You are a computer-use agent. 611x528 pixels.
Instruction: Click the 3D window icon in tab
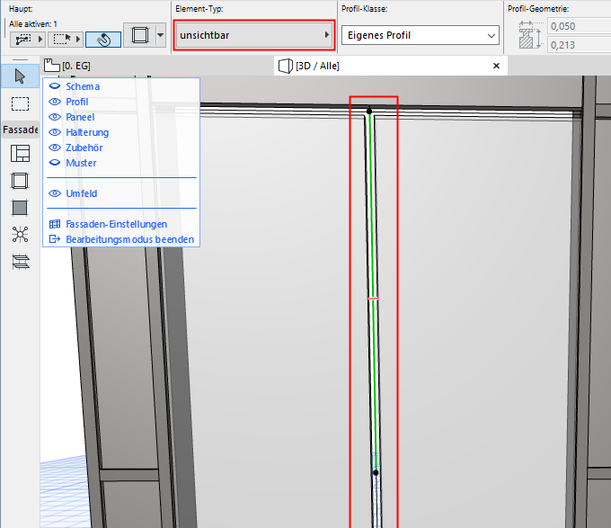(x=285, y=66)
